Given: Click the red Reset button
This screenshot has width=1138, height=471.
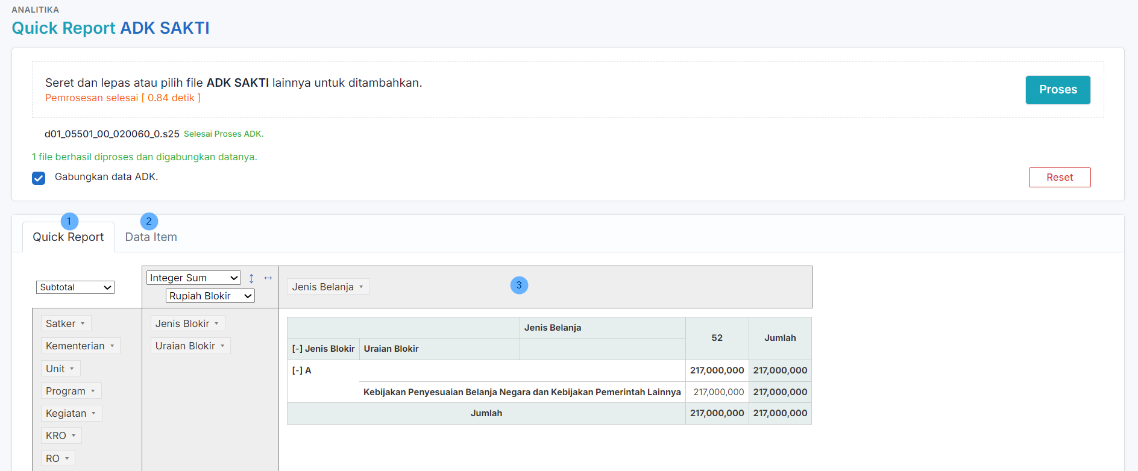Looking at the screenshot, I should [1059, 178].
